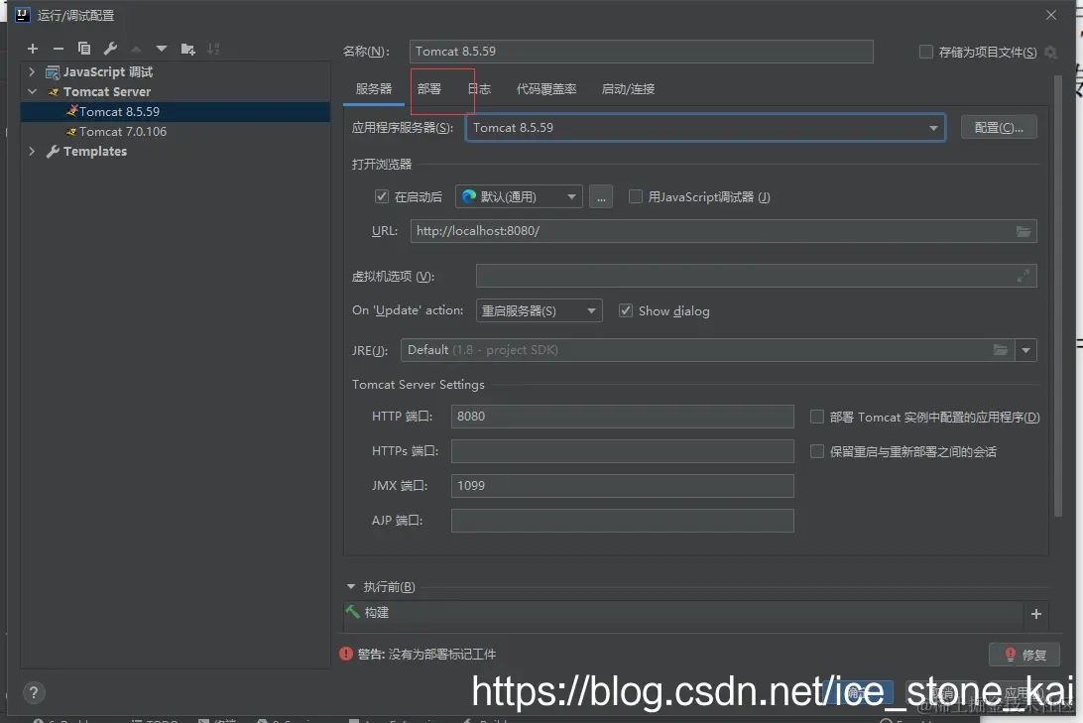Click the browser options ellipsis button
1083x723 pixels.
point(601,196)
